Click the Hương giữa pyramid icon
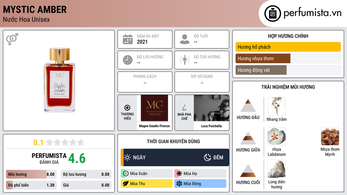Image resolution: width=347 pixels, height=195 pixels. coord(248,138)
